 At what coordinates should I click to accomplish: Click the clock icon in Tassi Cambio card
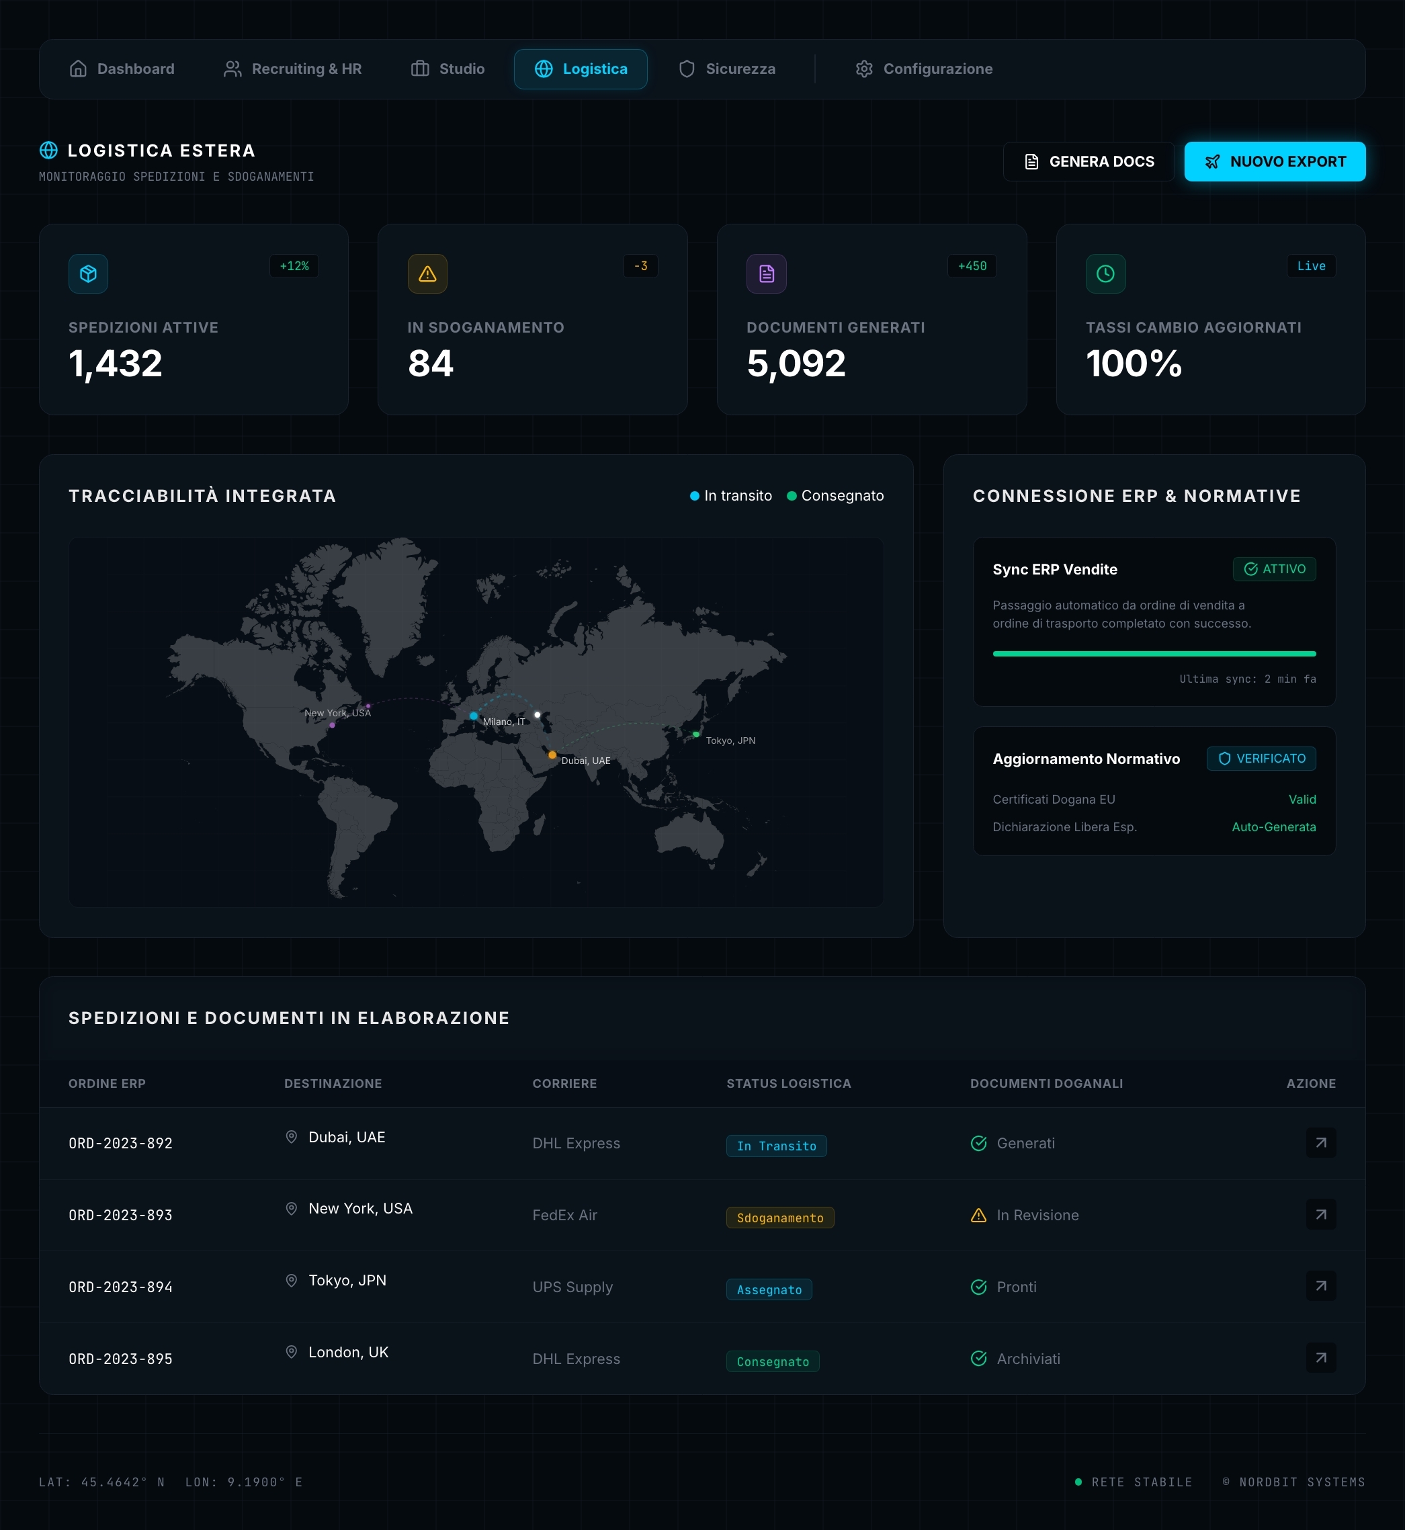tap(1105, 273)
